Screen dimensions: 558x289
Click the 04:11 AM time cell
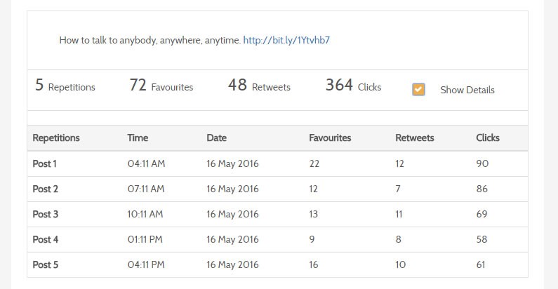(146, 164)
